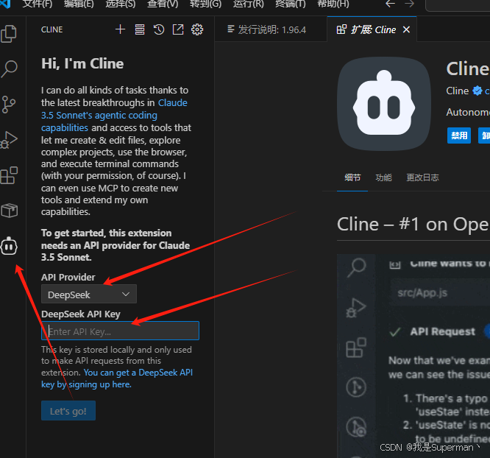Open Cline task history icon

coord(159,29)
